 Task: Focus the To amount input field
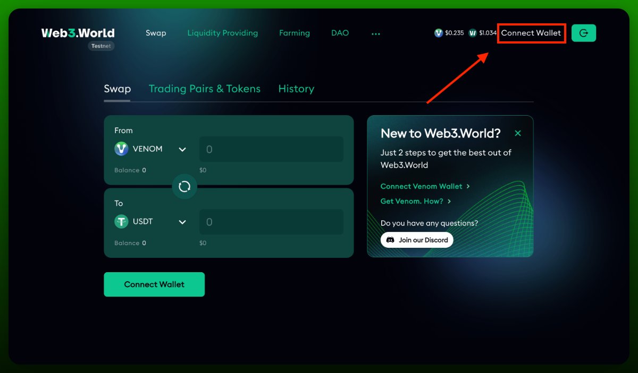pyautogui.click(x=271, y=222)
